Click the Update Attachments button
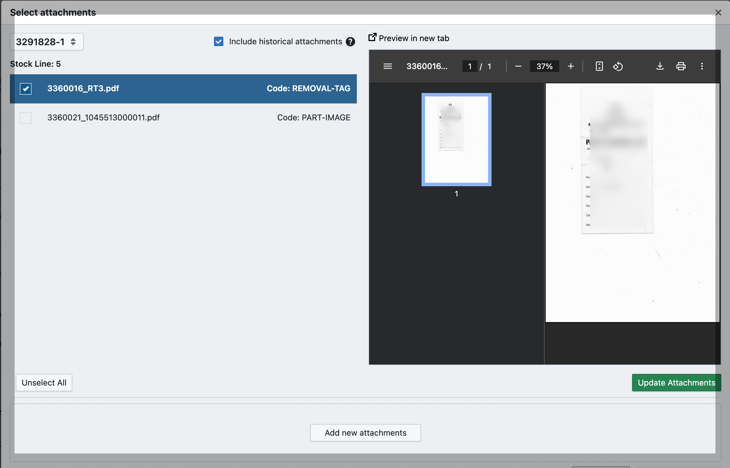 676,383
